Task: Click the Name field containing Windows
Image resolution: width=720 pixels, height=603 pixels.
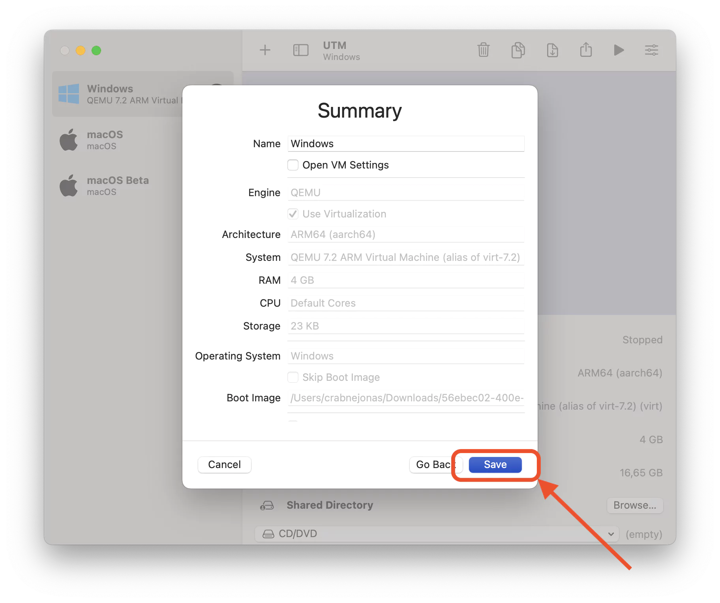Action: tap(406, 144)
